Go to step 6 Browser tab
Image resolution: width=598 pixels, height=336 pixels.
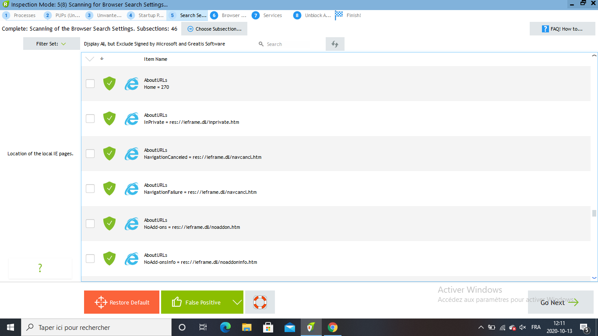point(229,15)
